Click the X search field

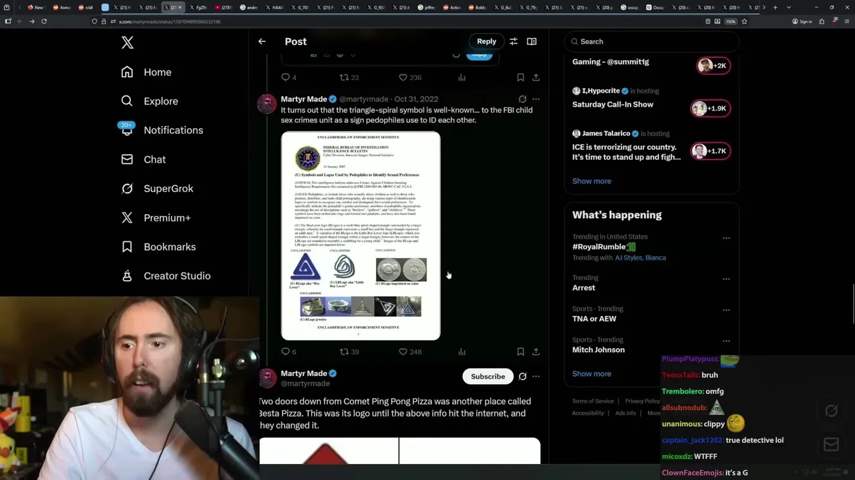[651, 41]
